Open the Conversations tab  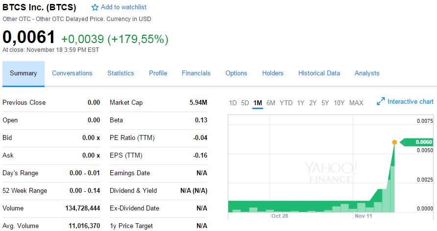point(72,73)
